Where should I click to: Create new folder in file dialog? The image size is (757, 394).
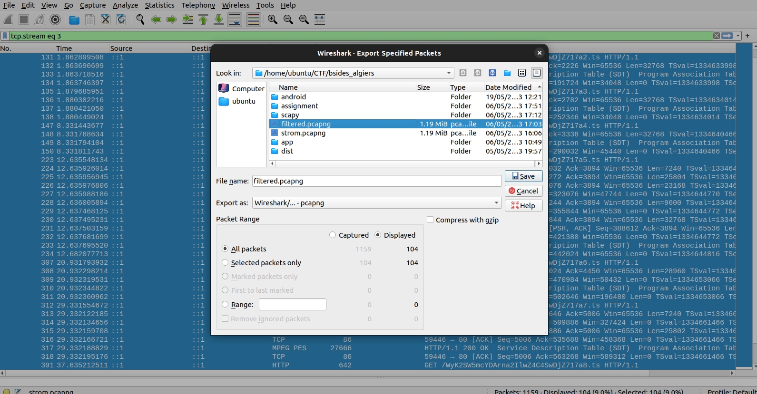(x=507, y=73)
